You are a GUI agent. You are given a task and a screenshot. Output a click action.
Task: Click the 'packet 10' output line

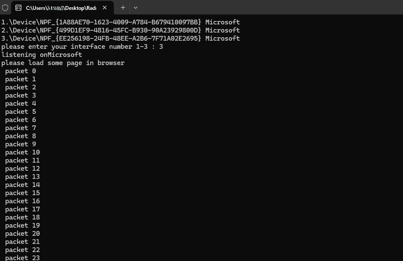point(23,152)
